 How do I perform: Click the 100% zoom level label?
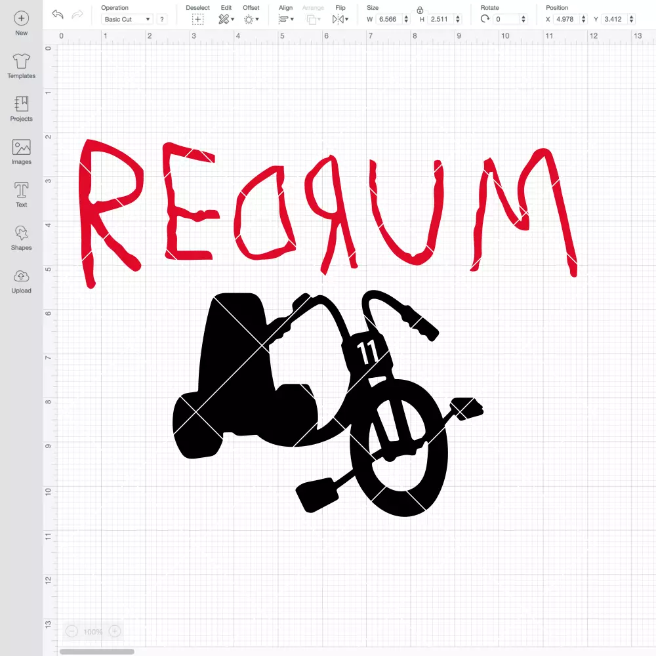click(93, 632)
